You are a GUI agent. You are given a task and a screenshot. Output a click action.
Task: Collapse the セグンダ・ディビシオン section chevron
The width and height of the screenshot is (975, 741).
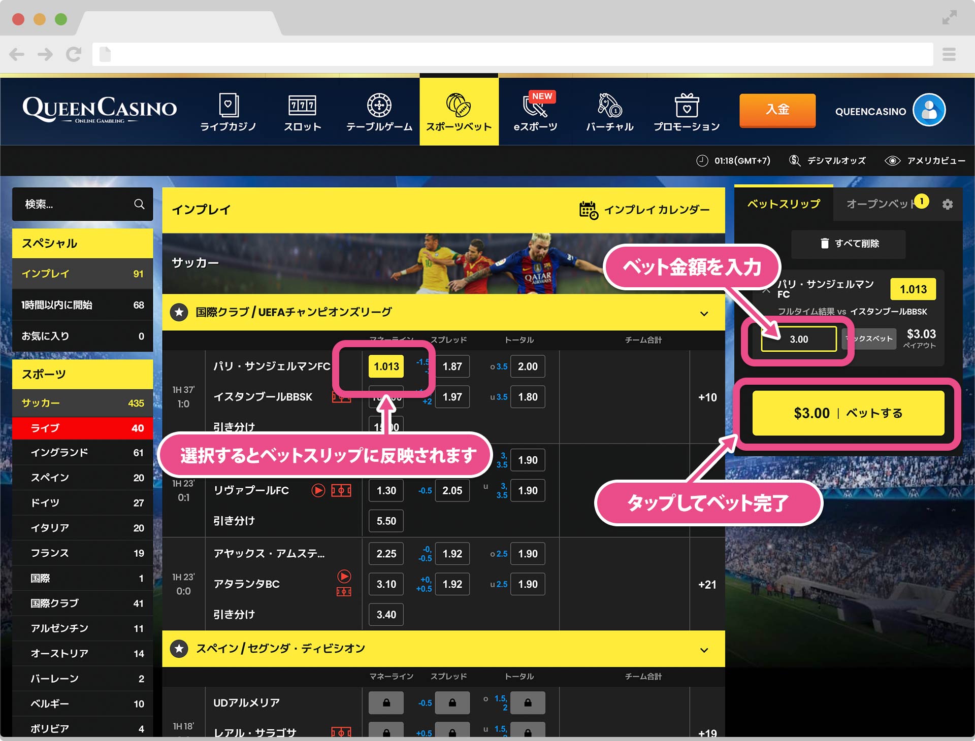[704, 650]
